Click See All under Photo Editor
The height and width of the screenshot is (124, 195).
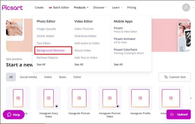pos(41,64)
